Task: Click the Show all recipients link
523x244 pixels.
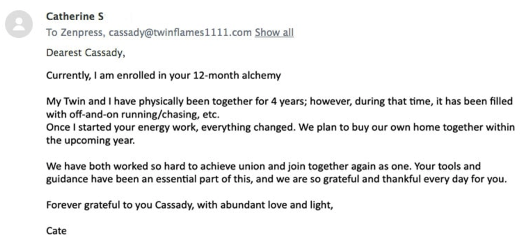Action: (274, 32)
